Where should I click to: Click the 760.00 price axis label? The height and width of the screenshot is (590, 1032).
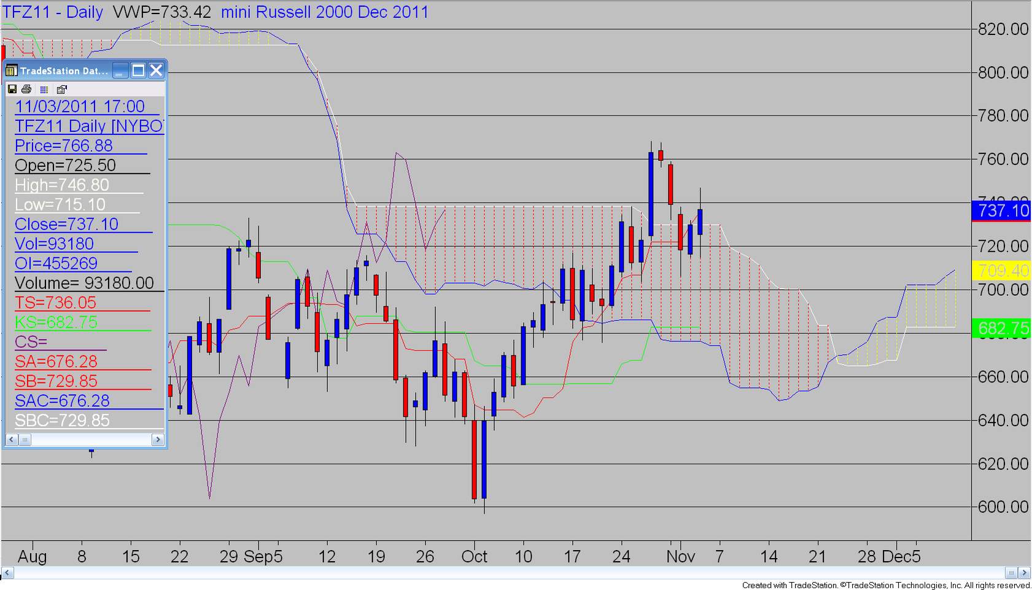tap(1003, 160)
